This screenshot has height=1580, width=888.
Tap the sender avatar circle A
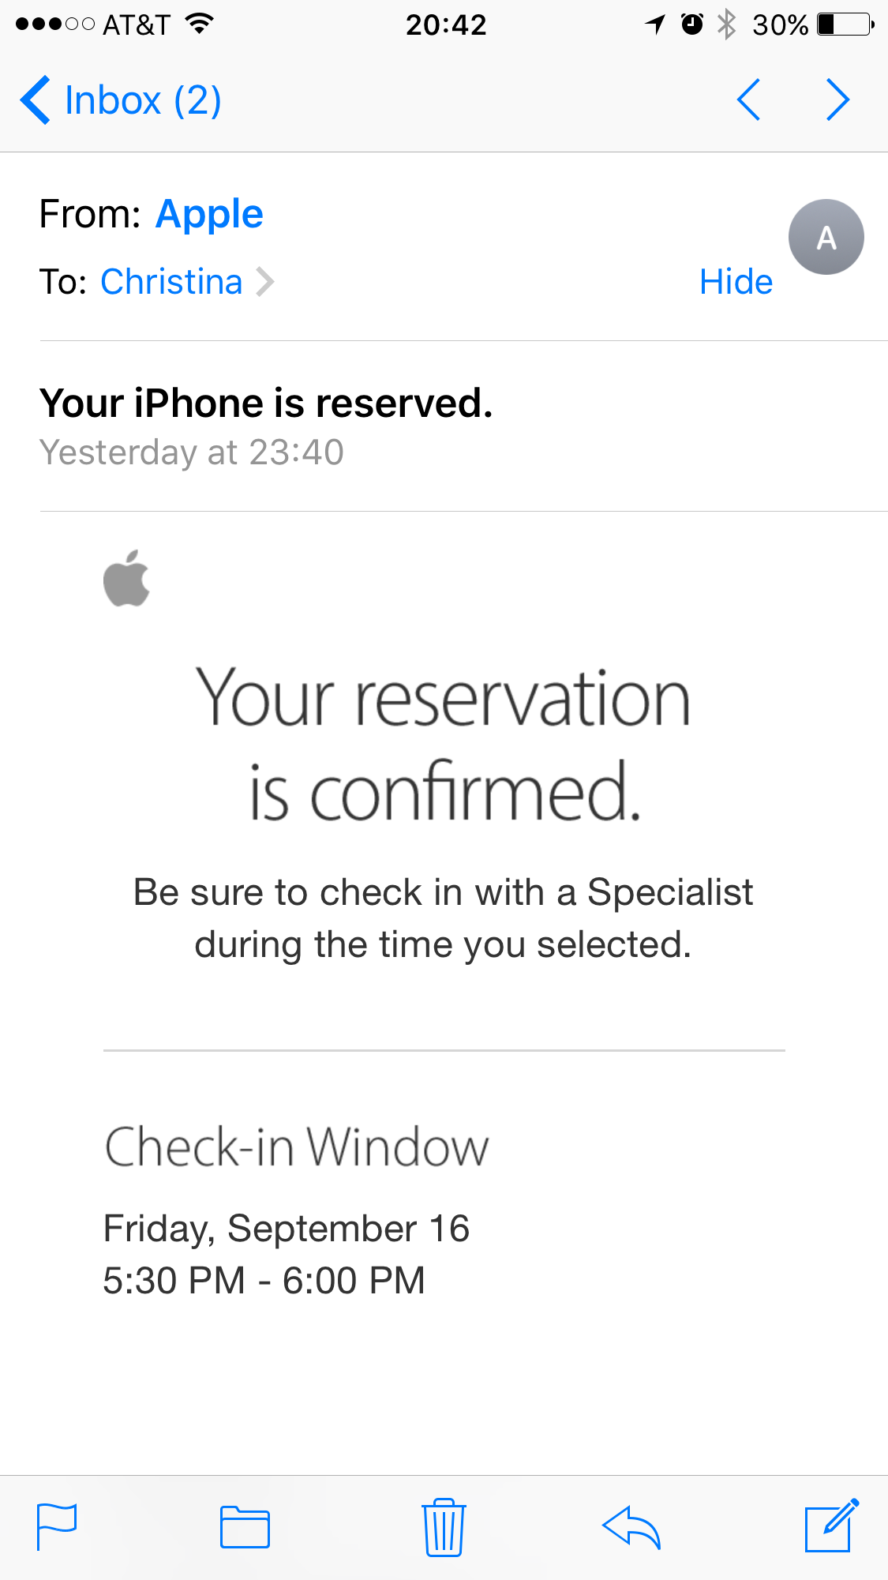tap(826, 237)
